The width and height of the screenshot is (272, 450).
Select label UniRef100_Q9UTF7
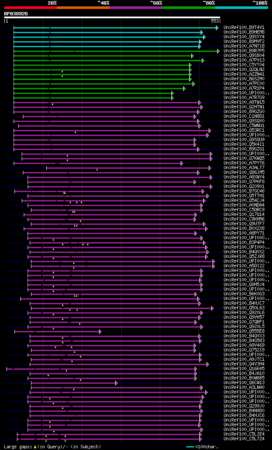[244, 224]
